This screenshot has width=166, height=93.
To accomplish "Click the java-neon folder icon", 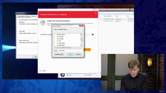I will (58, 45).
